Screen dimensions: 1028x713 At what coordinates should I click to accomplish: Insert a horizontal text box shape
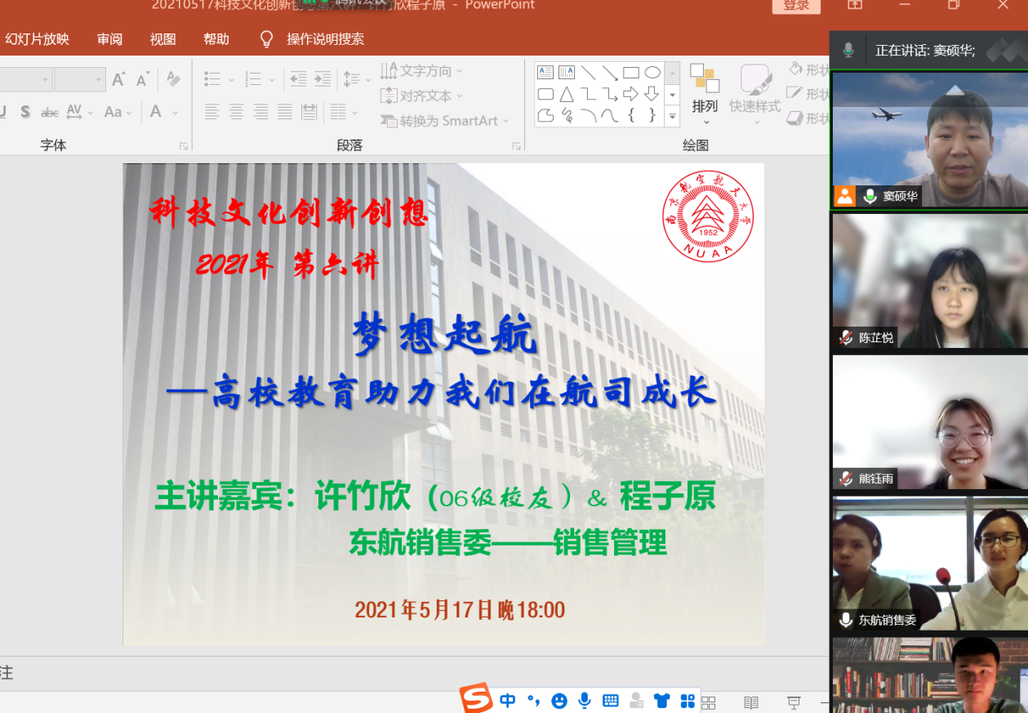point(545,73)
